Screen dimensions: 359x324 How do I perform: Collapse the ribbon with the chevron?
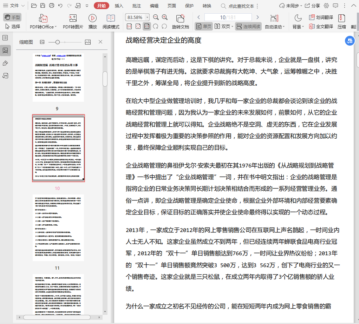coord(353,6)
